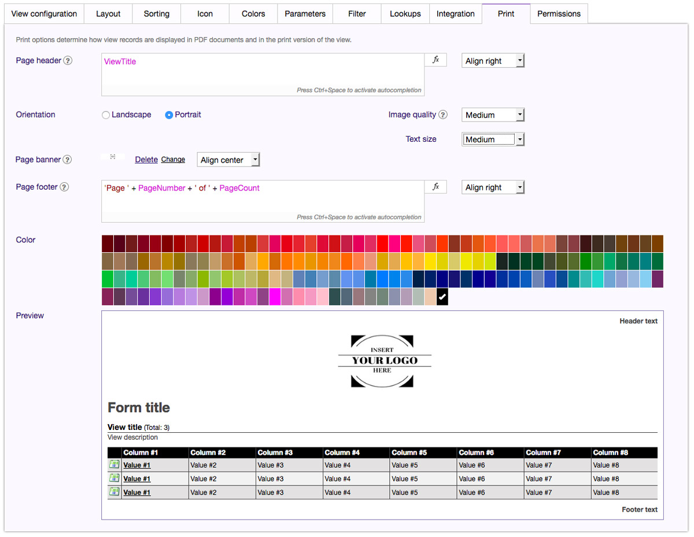
Task: Select the Landscape orientation option
Action: coord(106,115)
